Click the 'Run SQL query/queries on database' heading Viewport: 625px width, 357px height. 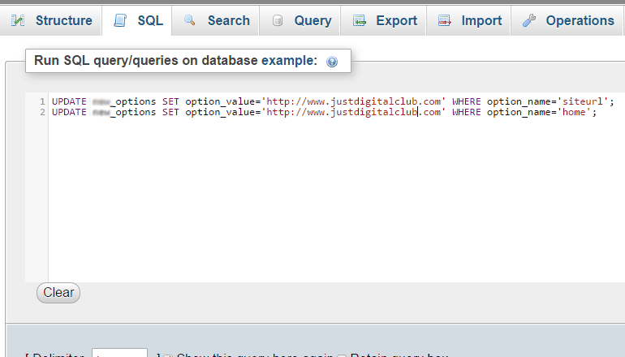pyautogui.click(x=175, y=61)
